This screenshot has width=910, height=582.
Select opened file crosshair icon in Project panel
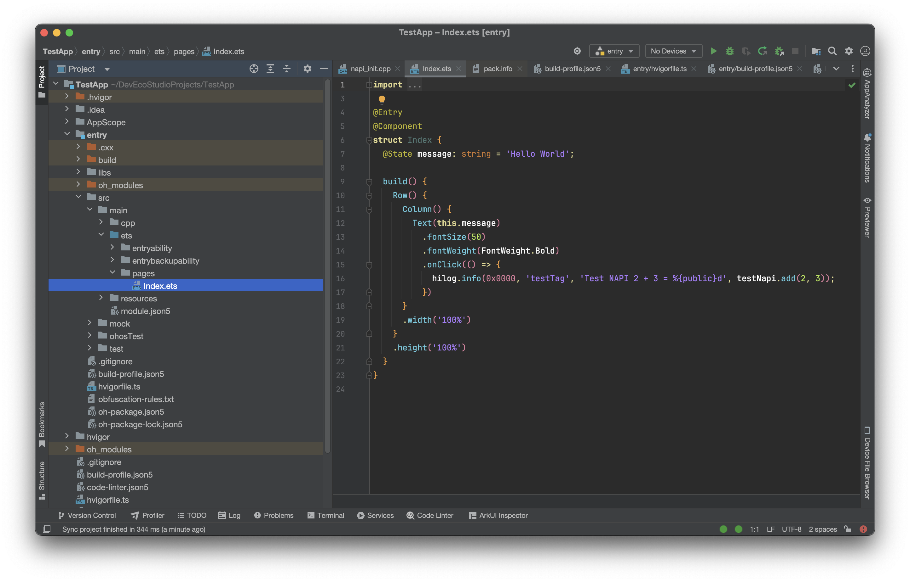pyautogui.click(x=254, y=69)
